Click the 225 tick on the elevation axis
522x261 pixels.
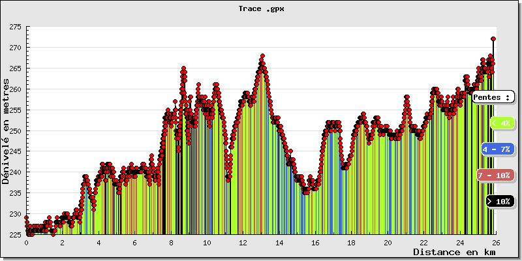[14, 235]
